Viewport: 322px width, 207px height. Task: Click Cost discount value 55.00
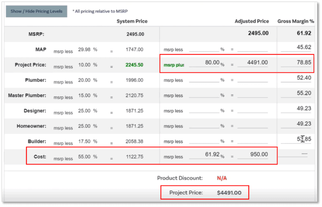pyautogui.click(x=84, y=157)
